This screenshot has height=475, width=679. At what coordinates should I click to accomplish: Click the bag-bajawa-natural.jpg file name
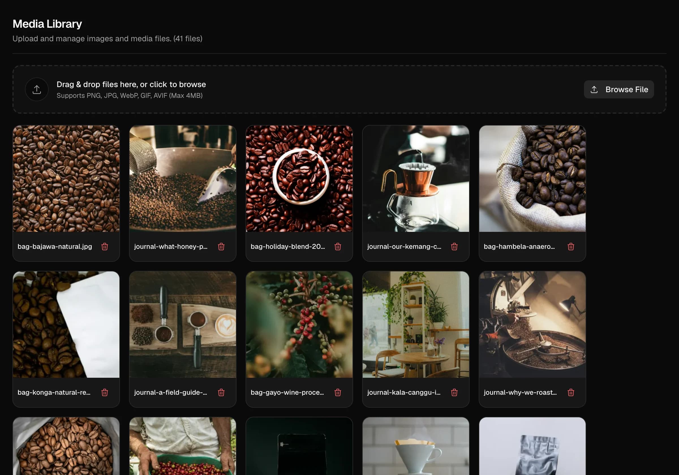[x=55, y=247]
